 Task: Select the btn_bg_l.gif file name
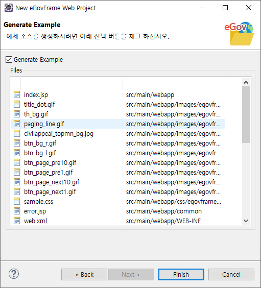pyautogui.click(x=40, y=153)
